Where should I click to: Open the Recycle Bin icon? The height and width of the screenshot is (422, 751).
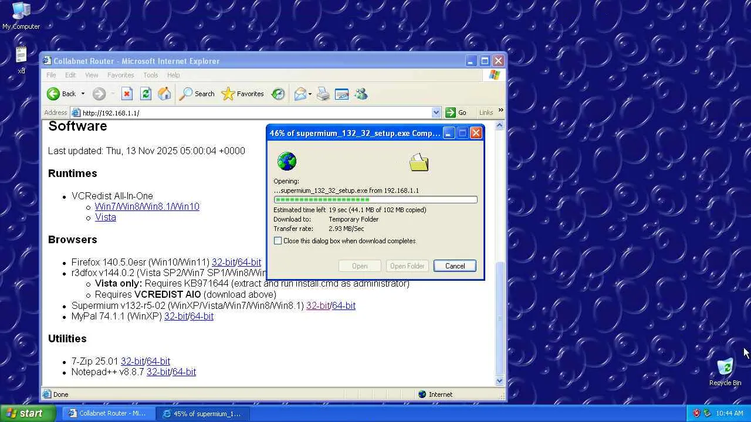coord(725,372)
